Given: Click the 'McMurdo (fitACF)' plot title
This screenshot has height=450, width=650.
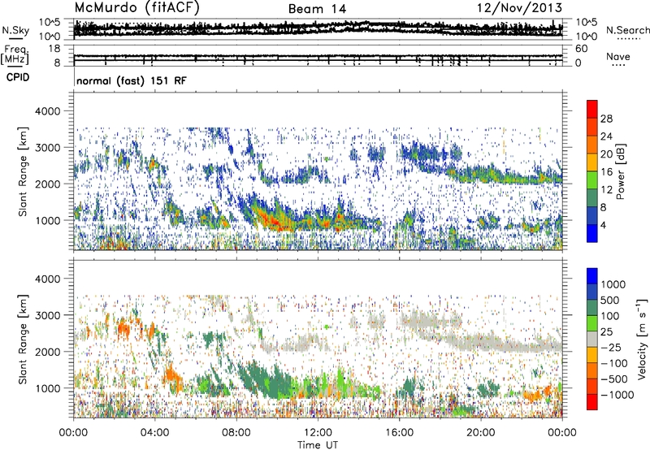Looking at the screenshot, I should [x=136, y=8].
